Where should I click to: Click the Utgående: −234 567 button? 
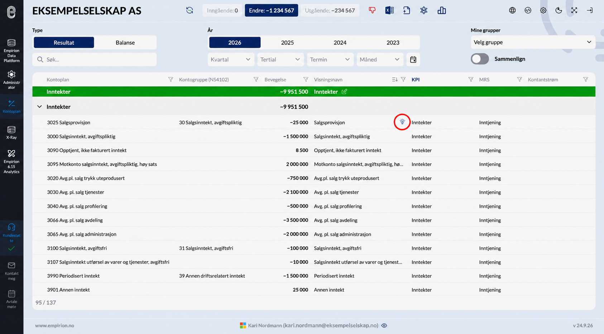point(330,10)
